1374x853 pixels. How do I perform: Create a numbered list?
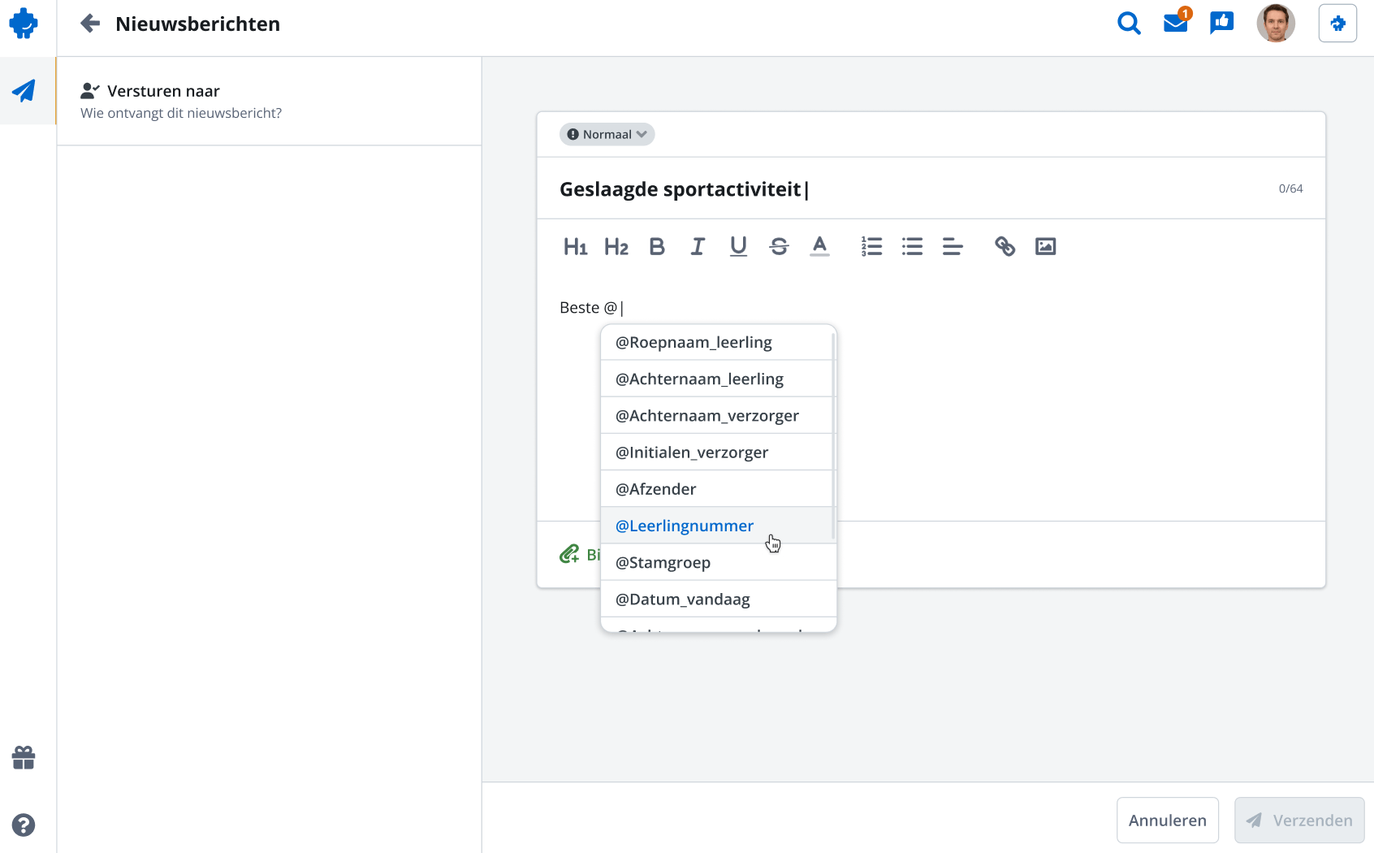871,246
